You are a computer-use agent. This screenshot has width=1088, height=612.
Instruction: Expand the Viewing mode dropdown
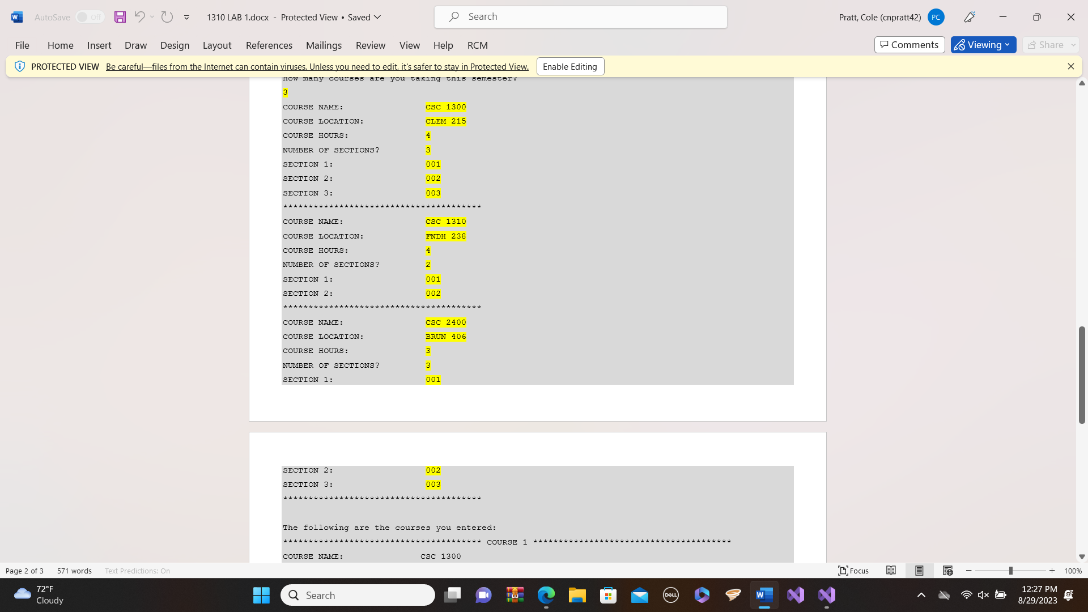pos(983,45)
